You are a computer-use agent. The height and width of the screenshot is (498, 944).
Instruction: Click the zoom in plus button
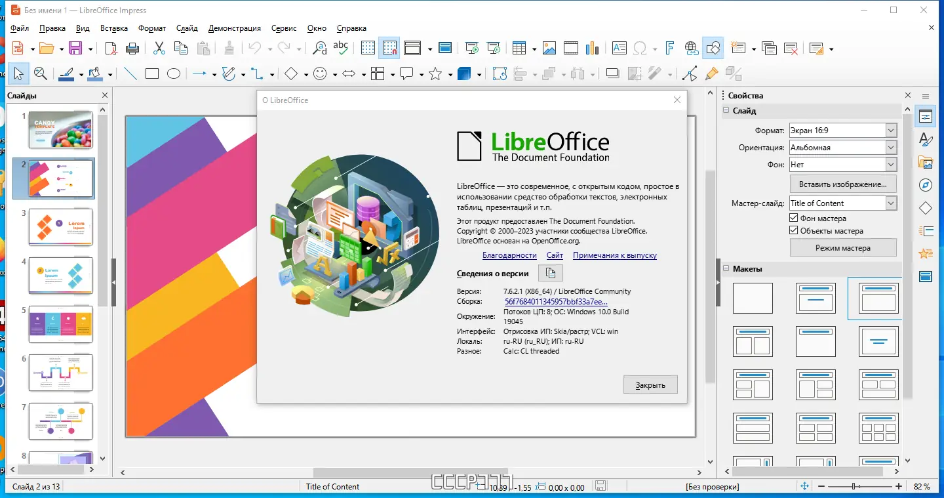coord(900,486)
